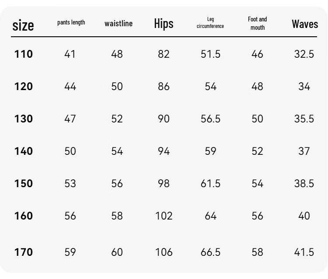Click the size column header
This screenshot has width=328, height=279.
pos(23,25)
